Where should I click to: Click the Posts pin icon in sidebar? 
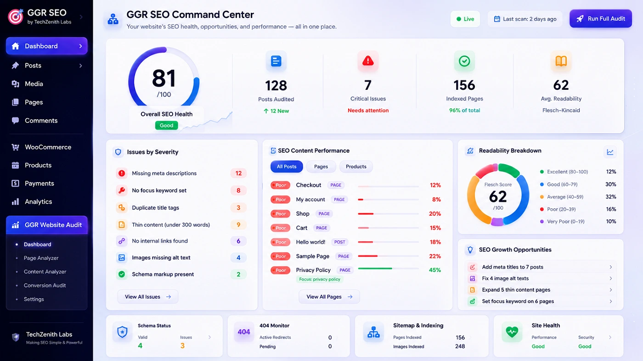coord(16,66)
